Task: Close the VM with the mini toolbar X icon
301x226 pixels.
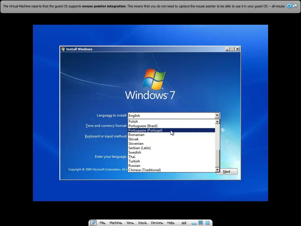Action: 208,223
